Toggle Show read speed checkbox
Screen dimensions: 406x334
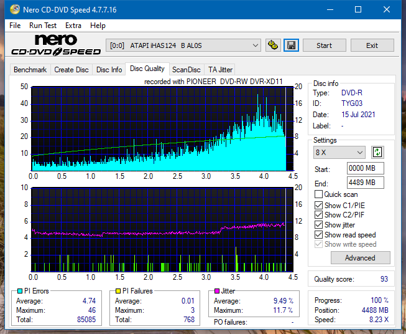point(318,234)
